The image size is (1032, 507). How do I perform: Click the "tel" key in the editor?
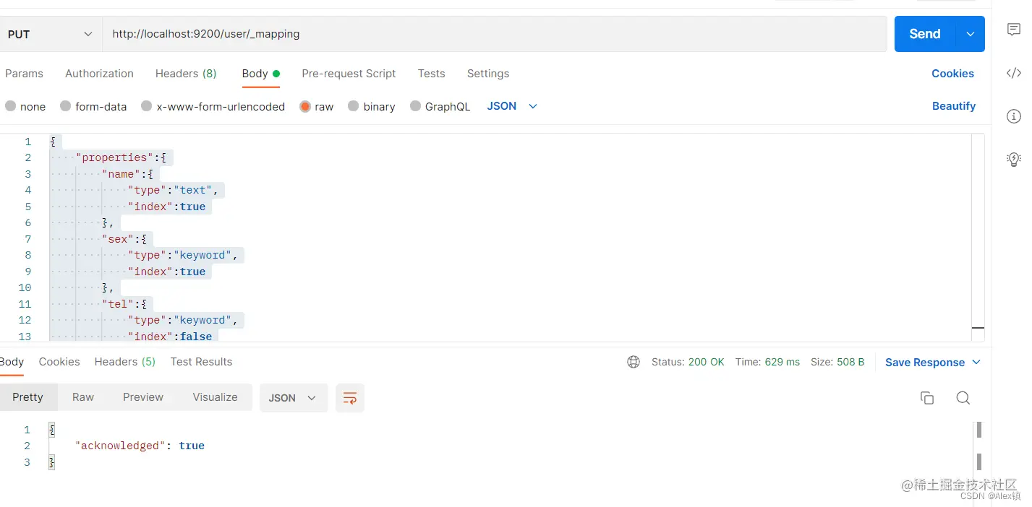(118, 304)
